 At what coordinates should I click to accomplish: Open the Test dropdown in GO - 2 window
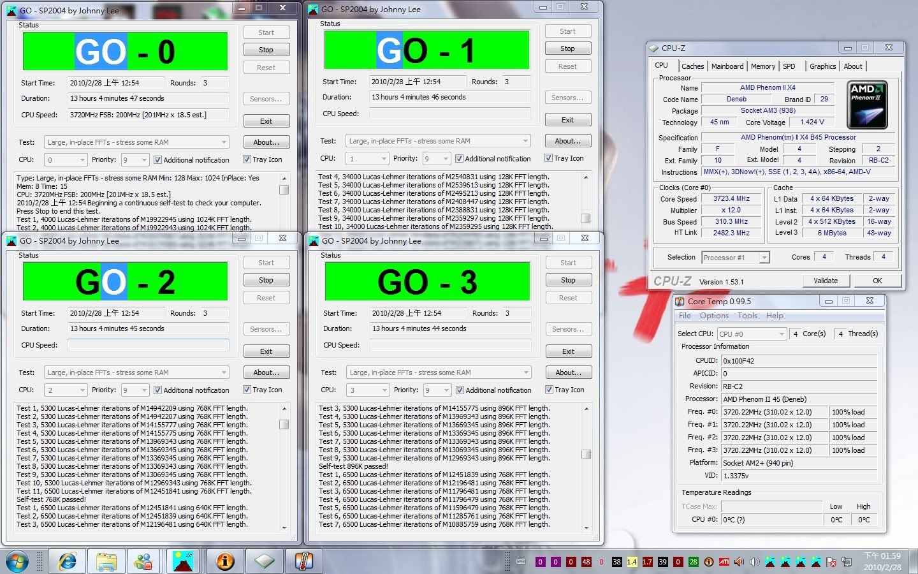click(x=136, y=372)
